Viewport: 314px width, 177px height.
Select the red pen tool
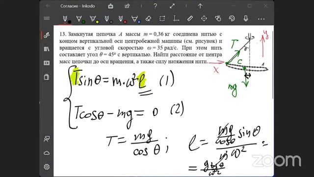click(121, 19)
